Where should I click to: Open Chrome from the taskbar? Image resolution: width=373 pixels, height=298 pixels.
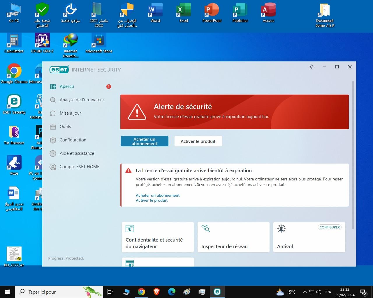click(x=141, y=292)
